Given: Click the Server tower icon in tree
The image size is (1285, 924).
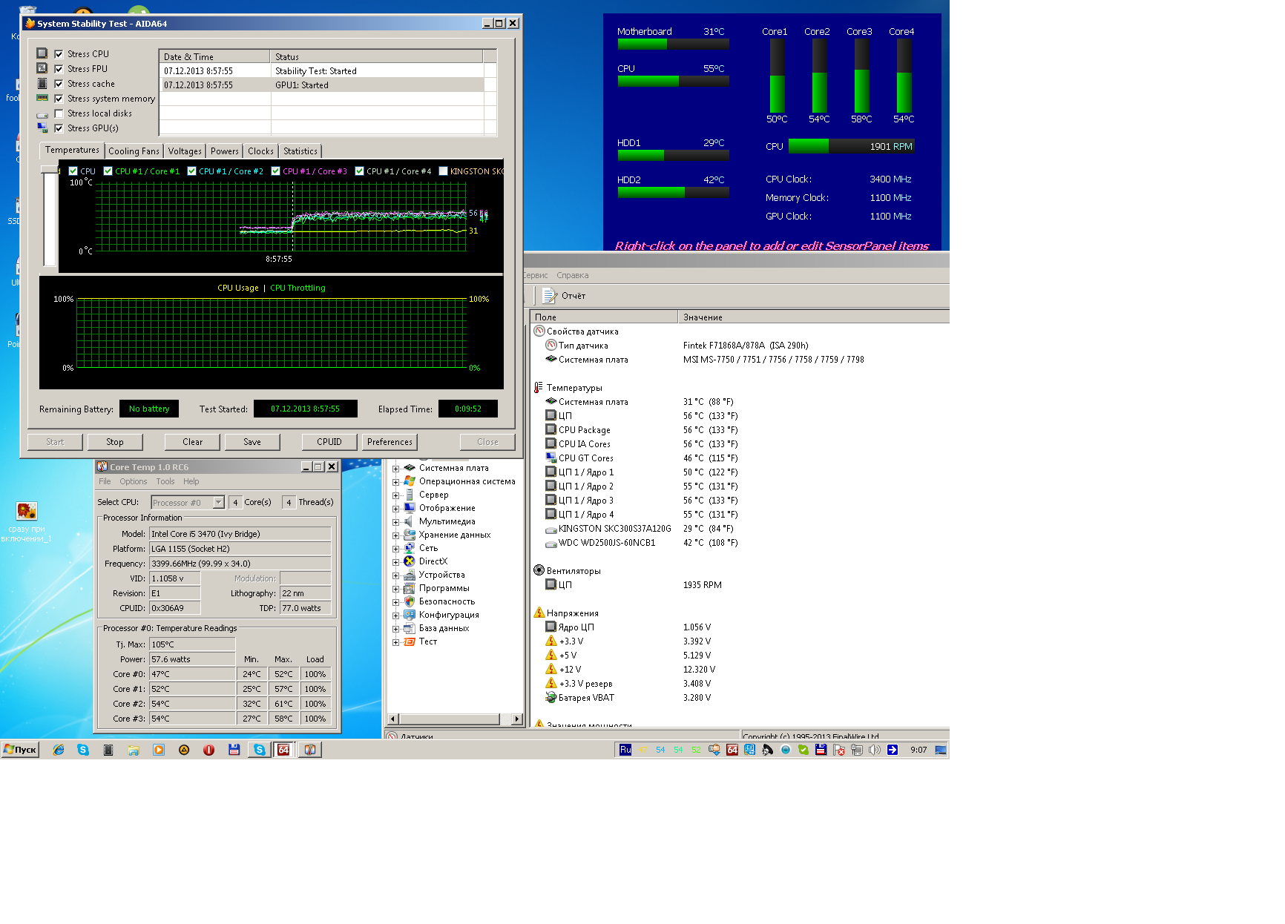Looking at the screenshot, I should pyautogui.click(x=409, y=495).
